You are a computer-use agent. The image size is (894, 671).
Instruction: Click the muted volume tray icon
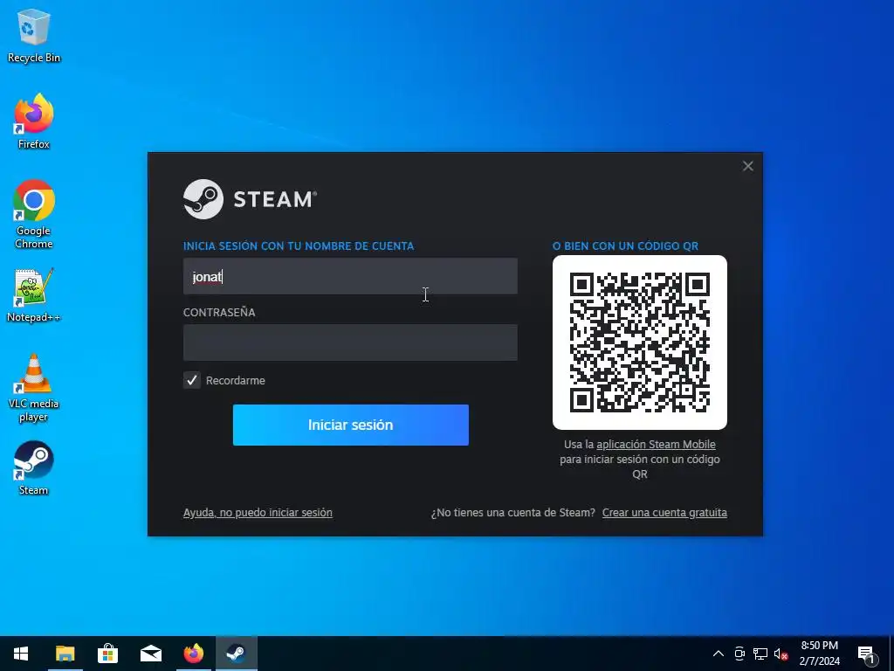(x=781, y=654)
